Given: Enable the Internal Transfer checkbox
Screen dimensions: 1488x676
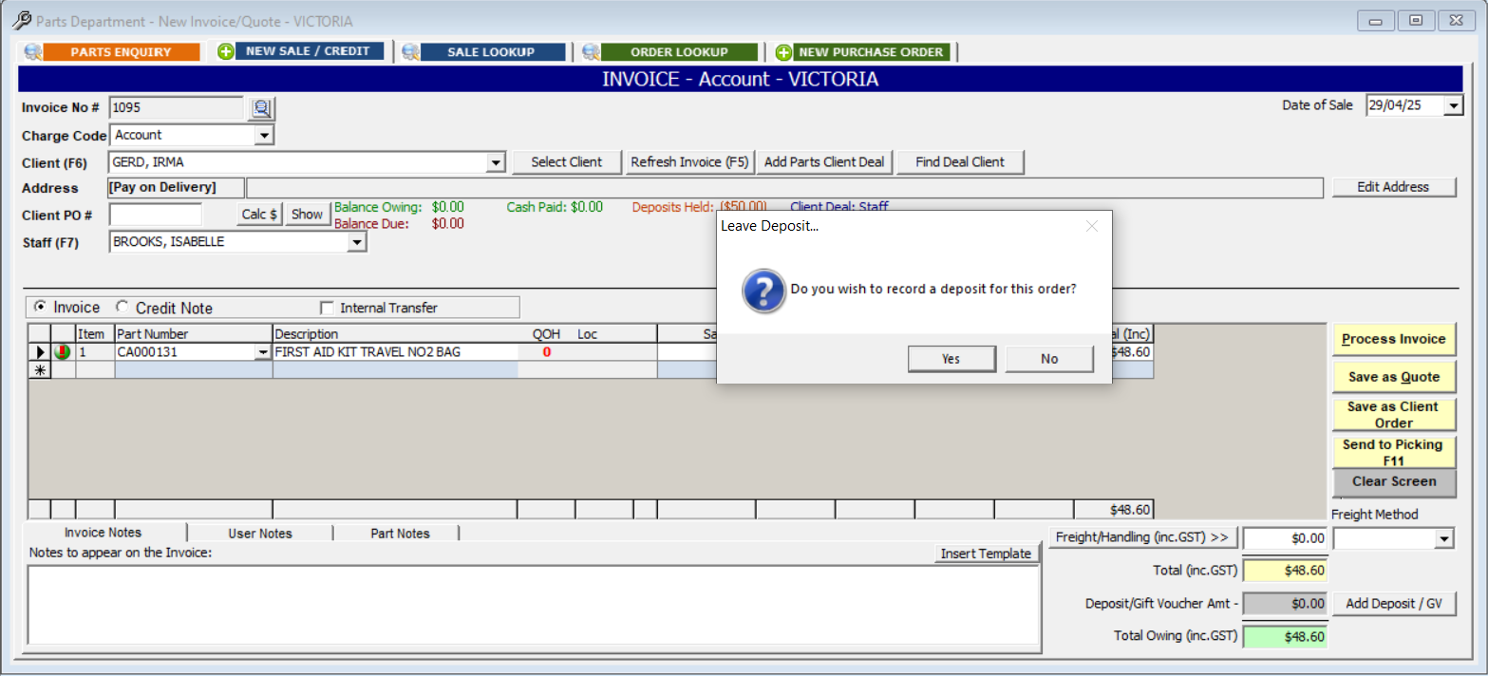Looking at the screenshot, I should [x=328, y=308].
